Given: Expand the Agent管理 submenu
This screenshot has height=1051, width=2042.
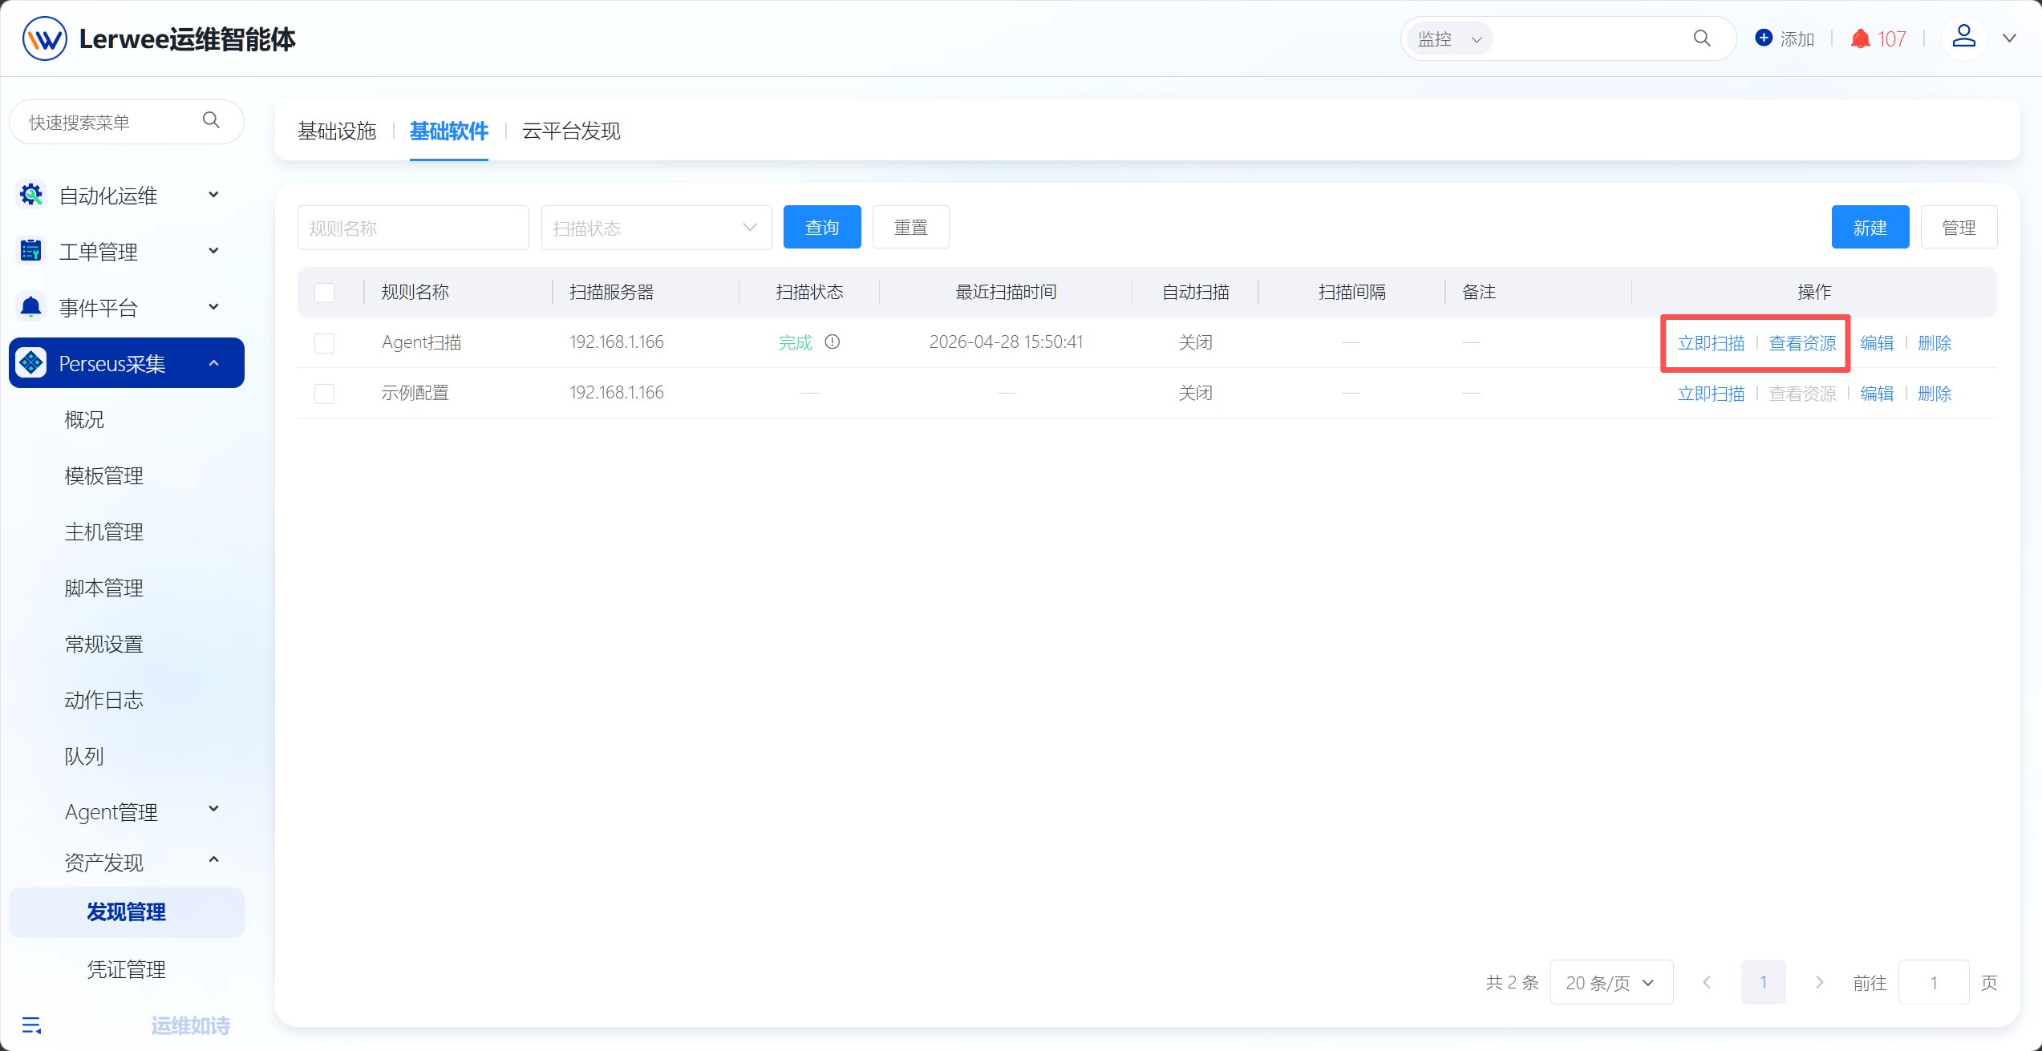Looking at the screenshot, I should (213, 809).
